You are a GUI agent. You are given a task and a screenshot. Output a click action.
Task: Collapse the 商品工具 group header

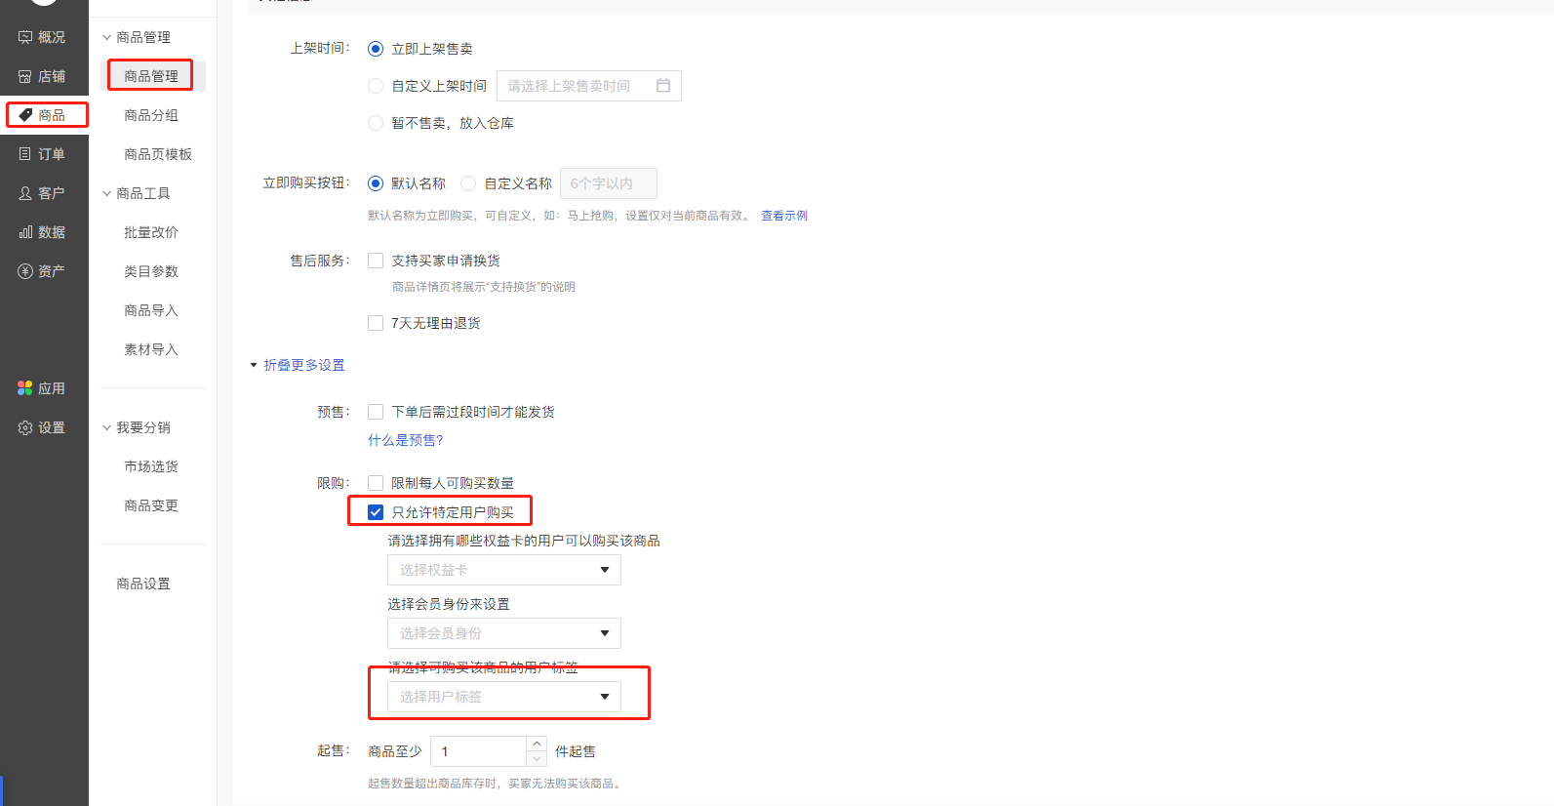[x=137, y=193]
